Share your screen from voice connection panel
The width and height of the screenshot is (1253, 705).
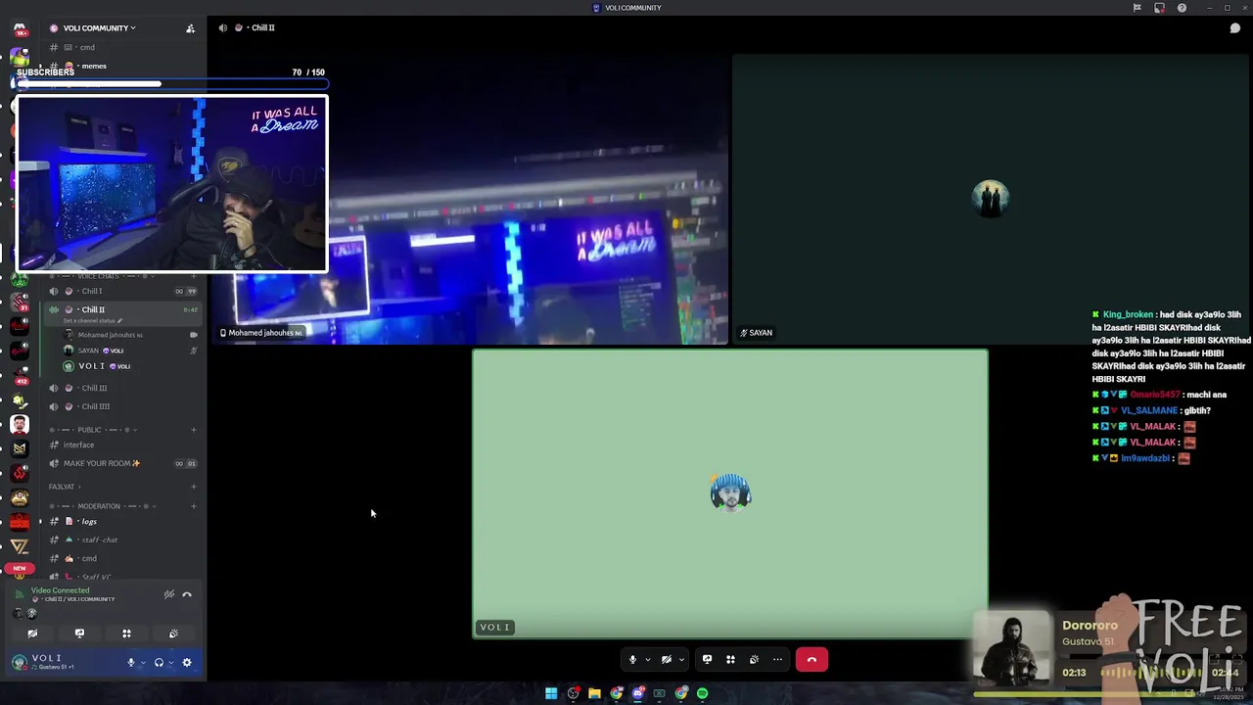(x=79, y=634)
